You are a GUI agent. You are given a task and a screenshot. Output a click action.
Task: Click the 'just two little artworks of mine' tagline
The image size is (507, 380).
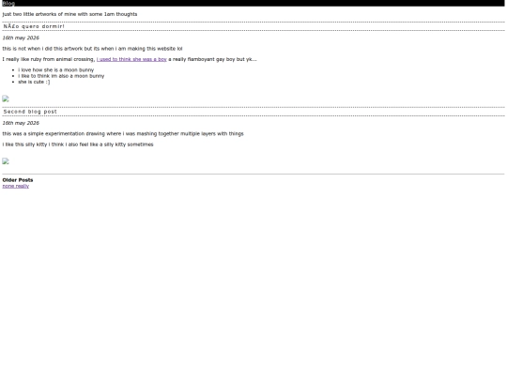tap(69, 14)
